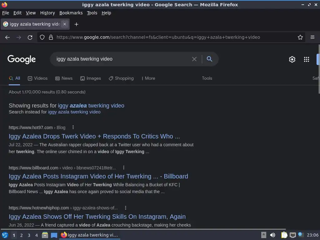The width and height of the screenshot is (320, 240).
Task: Open the Edit menu
Action: pos(17,13)
